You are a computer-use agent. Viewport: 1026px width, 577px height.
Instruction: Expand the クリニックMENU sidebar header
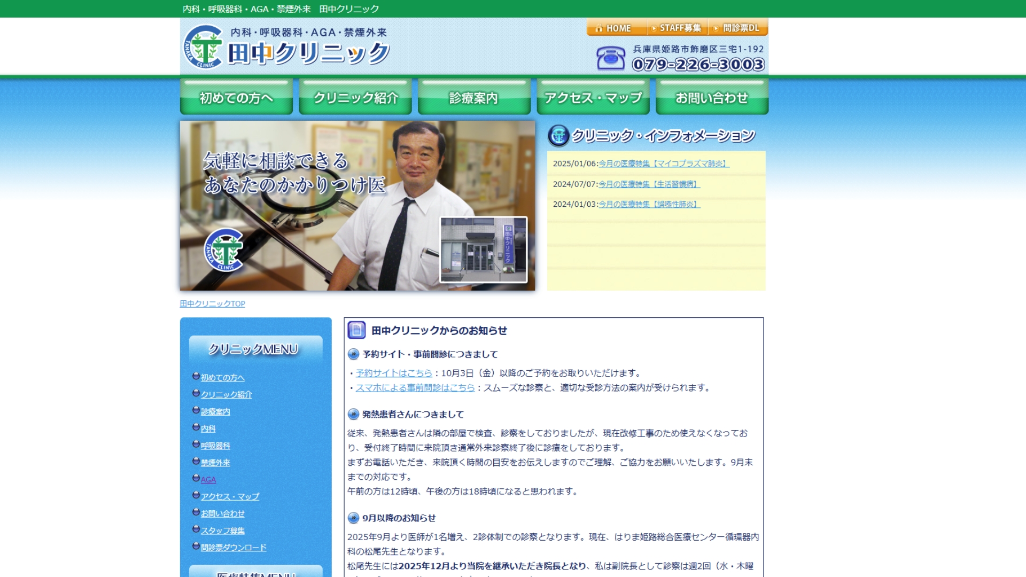[252, 349]
